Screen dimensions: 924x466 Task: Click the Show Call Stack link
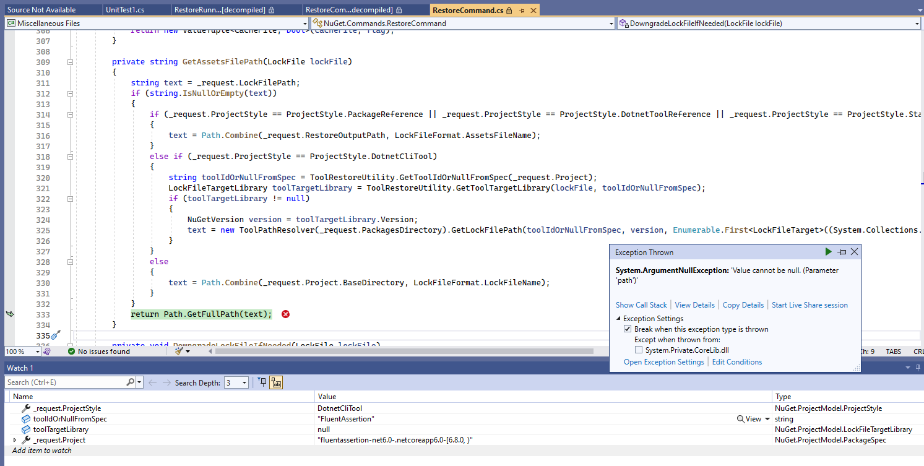(641, 304)
